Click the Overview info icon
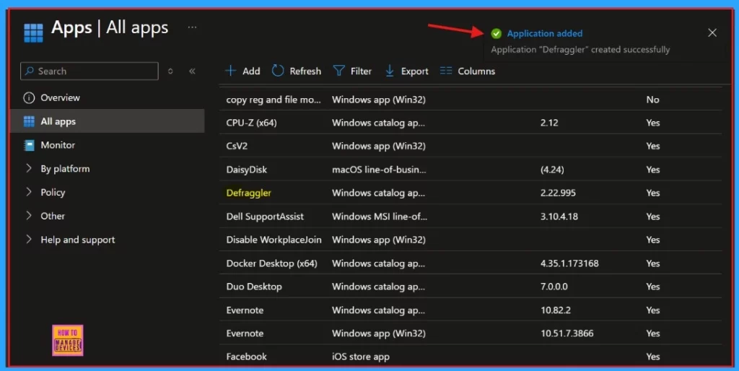Image resolution: width=739 pixels, height=371 pixels. pos(29,97)
